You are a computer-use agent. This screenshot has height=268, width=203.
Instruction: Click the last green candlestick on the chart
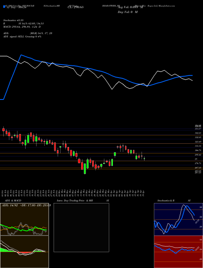[x=145, y=158]
